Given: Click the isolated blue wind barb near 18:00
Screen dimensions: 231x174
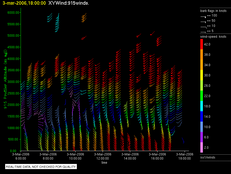Looking at the screenshot, I should (183, 140).
